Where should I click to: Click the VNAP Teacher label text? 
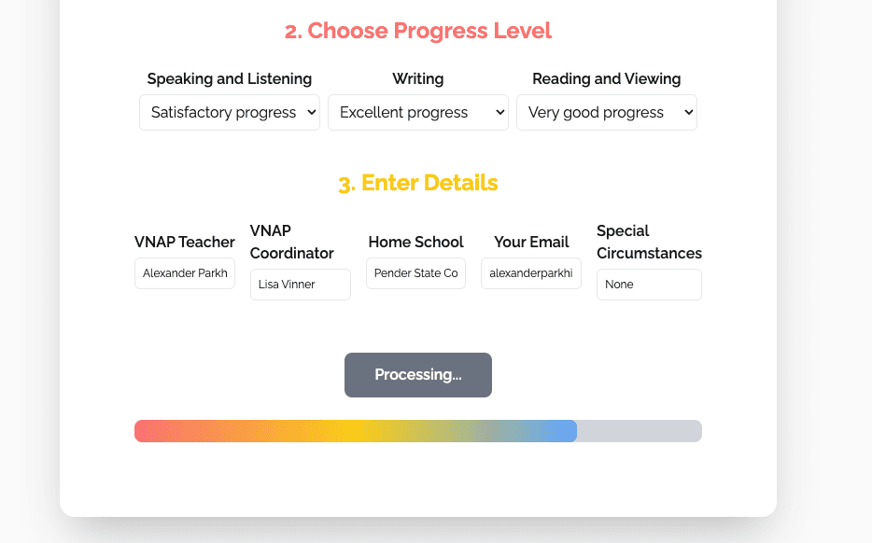(184, 242)
